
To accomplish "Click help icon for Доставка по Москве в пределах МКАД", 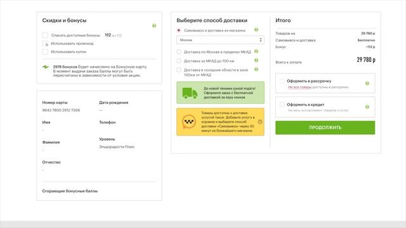I will (x=256, y=51).
